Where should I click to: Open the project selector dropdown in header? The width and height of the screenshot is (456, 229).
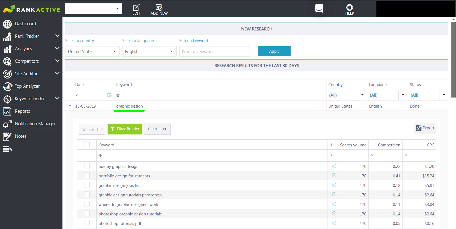pyautogui.click(x=117, y=9)
